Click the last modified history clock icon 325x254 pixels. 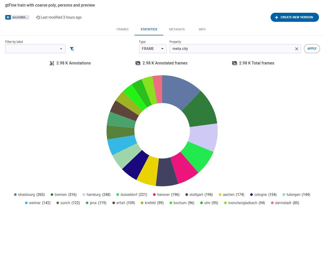(x=38, y=17)
